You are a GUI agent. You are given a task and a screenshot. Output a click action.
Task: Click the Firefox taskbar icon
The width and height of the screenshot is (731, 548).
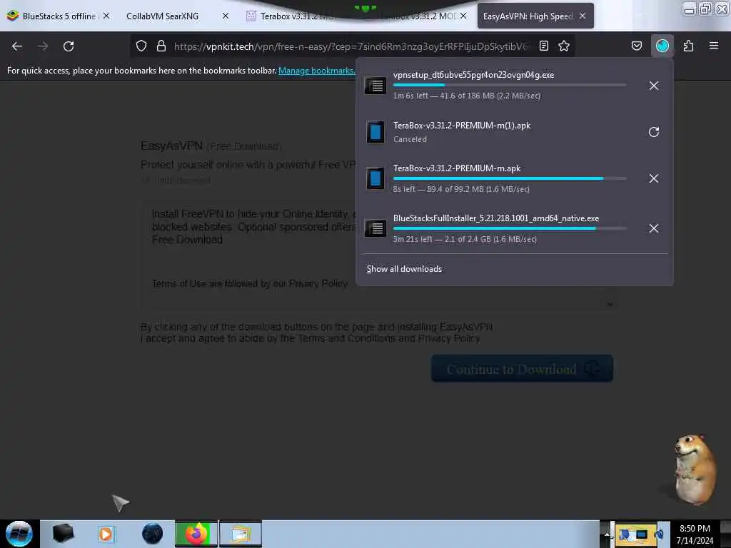coord(196,534)
